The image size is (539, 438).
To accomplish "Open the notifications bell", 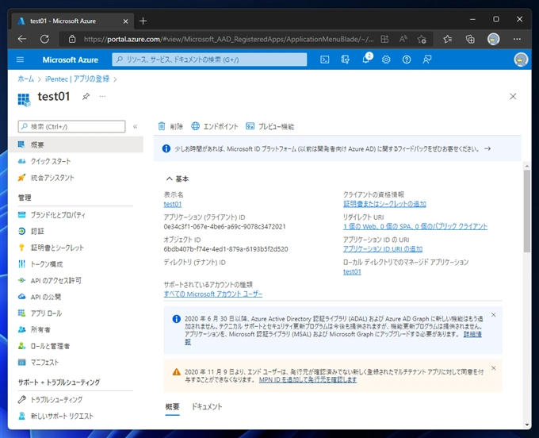I will (366, 59).
